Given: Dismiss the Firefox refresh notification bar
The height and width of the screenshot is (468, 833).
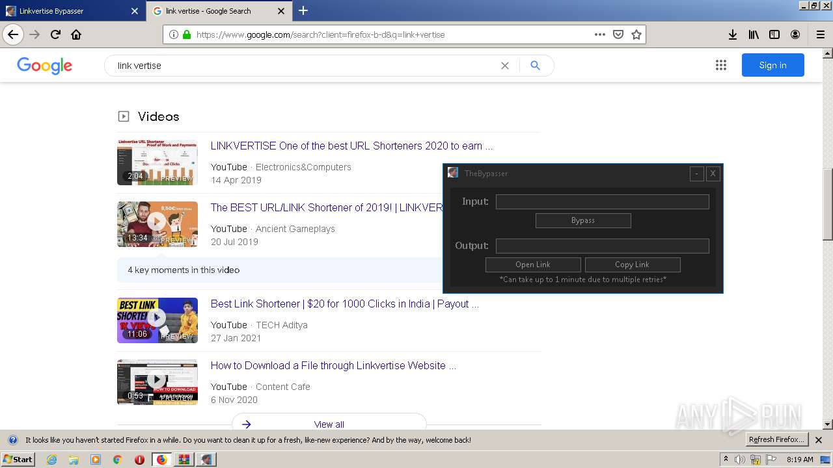Looking at the screenshot, I should [x=819, y=440].
